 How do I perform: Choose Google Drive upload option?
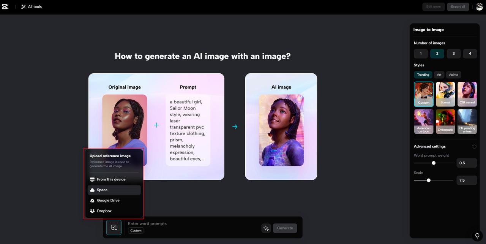click(x=114, y=200)
